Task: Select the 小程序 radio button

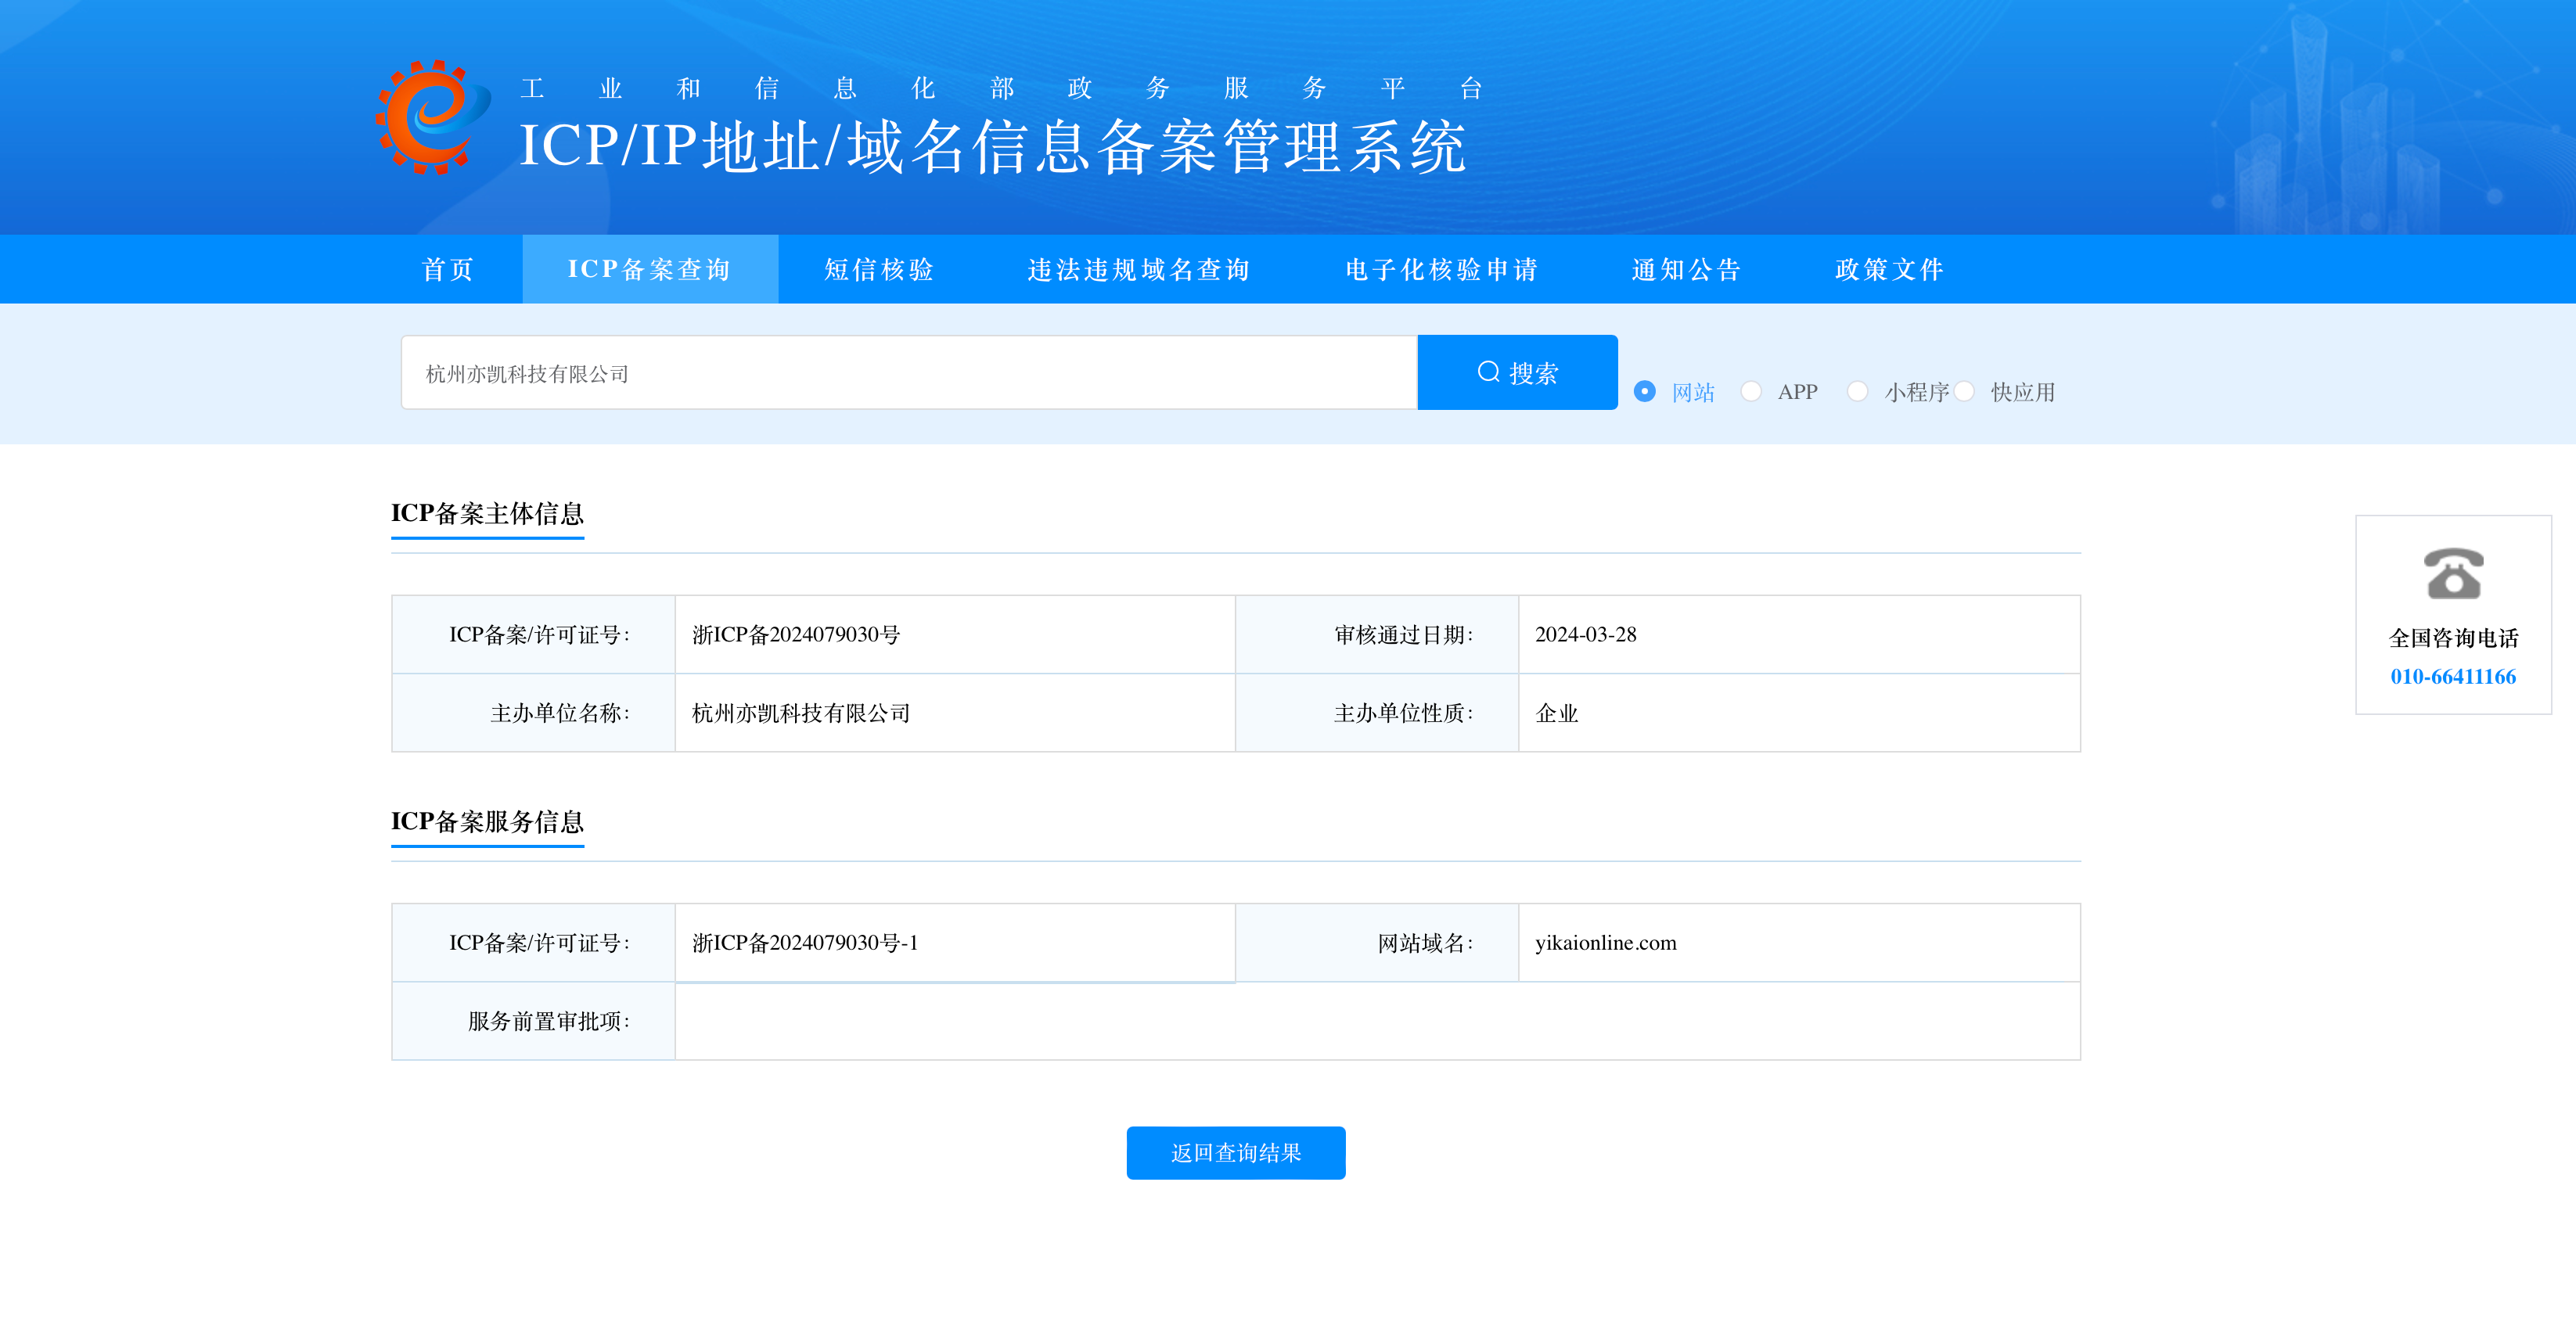Action: (x=1857, y=392)
